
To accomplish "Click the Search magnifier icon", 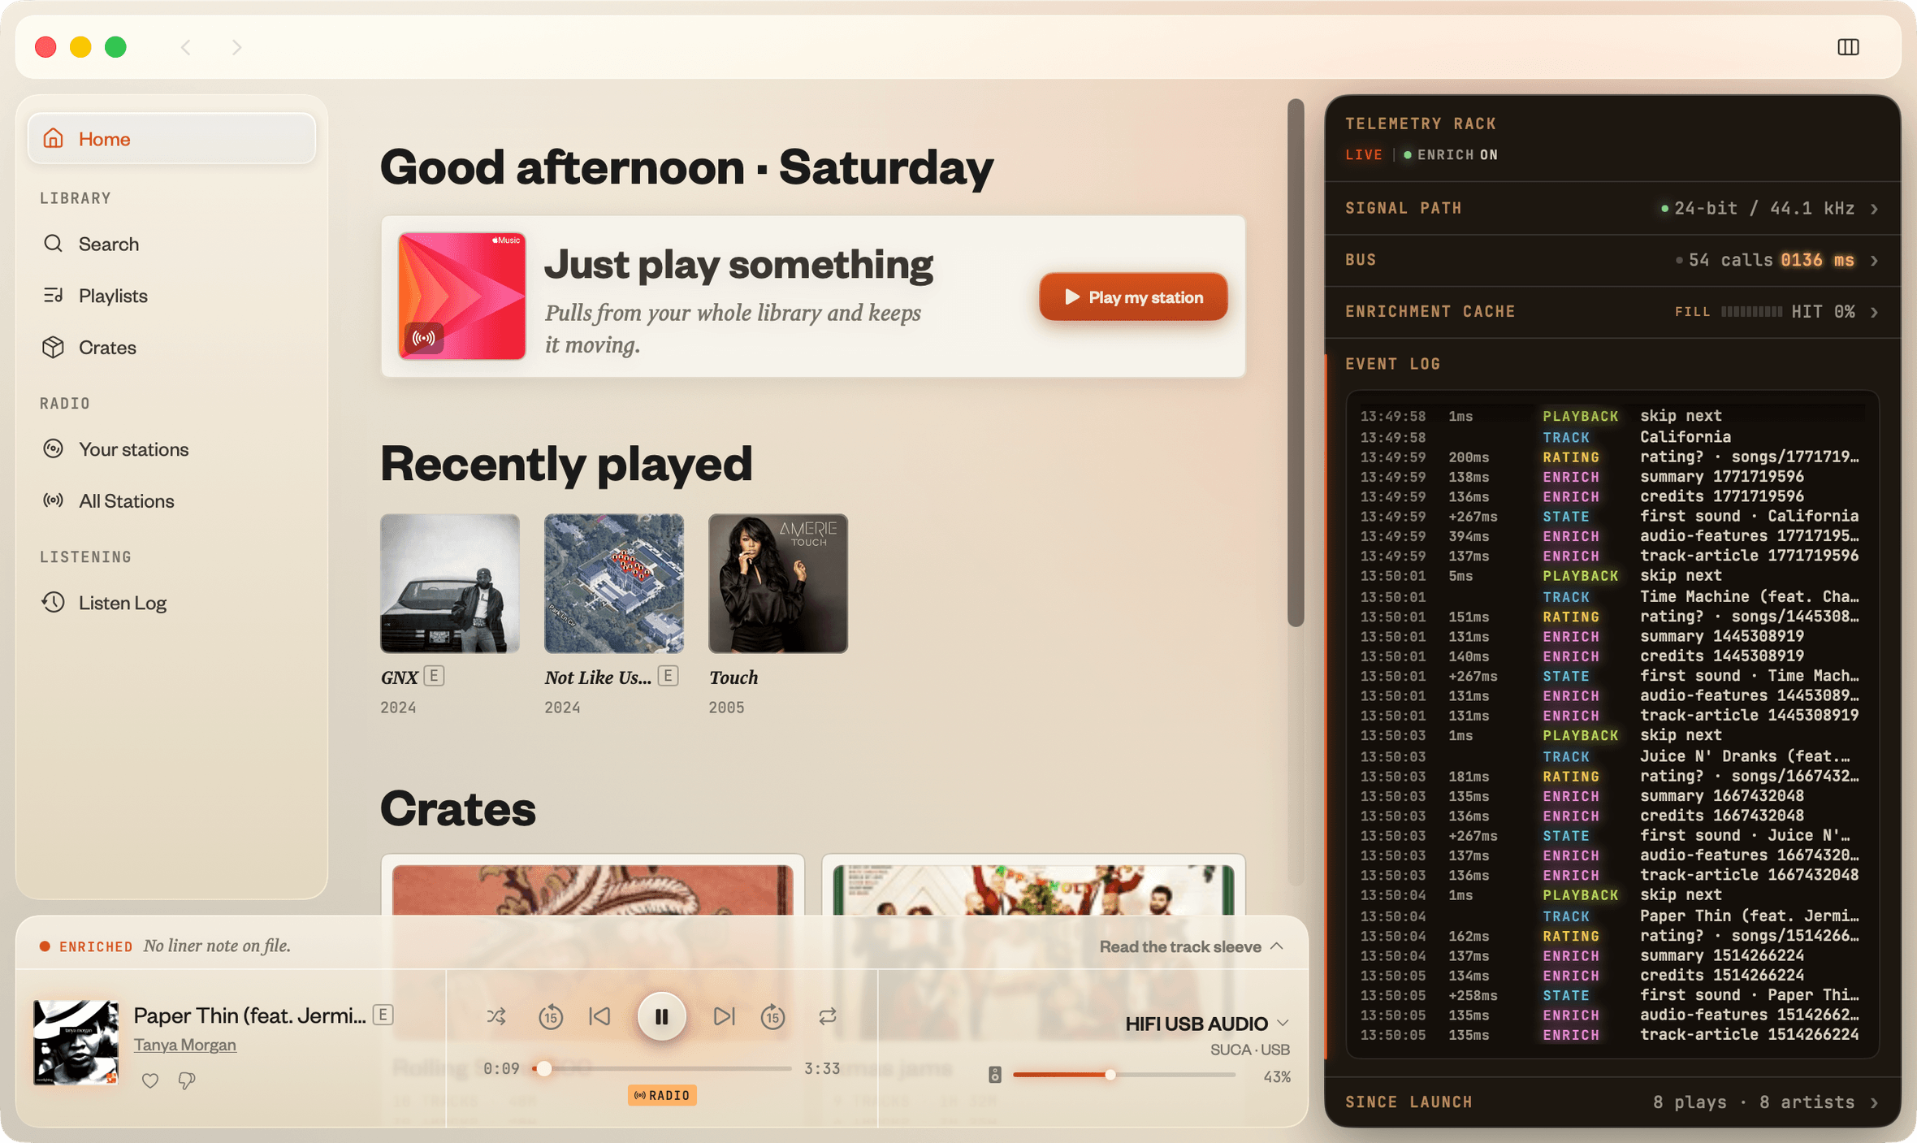I will [54, 244].
